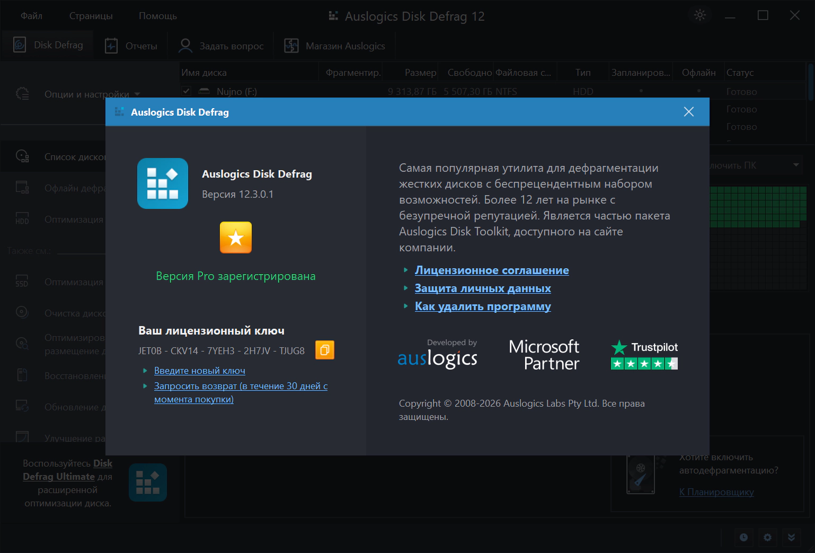Open the Выключить ПК dropdown arrow
The image size is (815, 553).
point(796,165)
